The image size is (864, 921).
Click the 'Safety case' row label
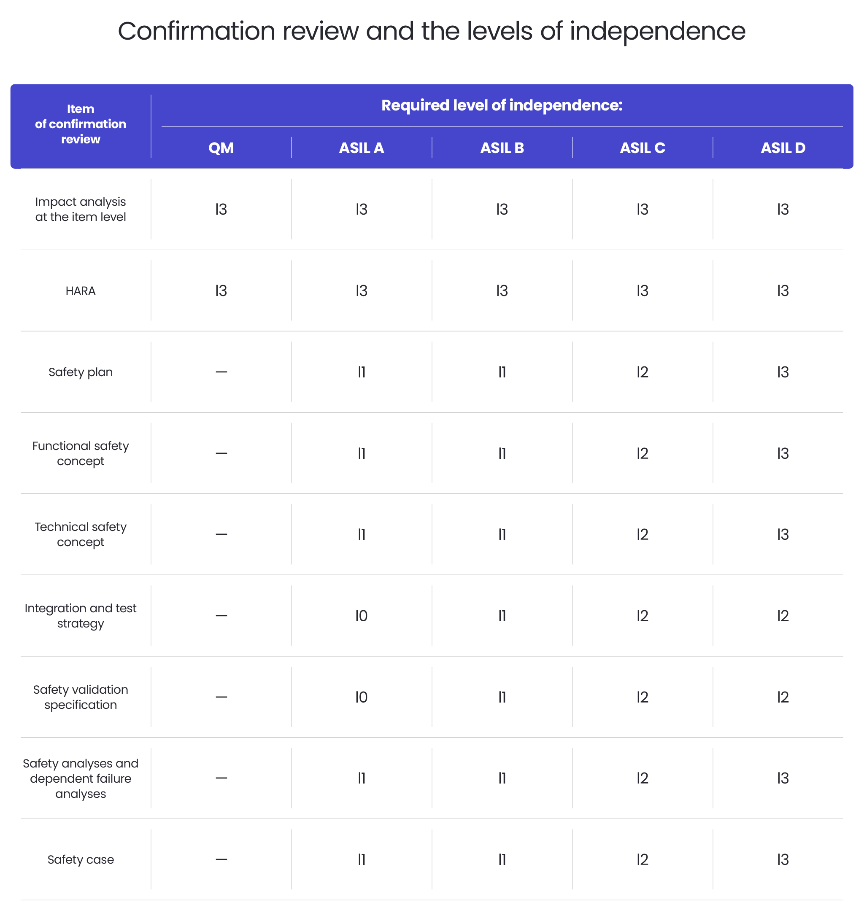coord(81,859)
